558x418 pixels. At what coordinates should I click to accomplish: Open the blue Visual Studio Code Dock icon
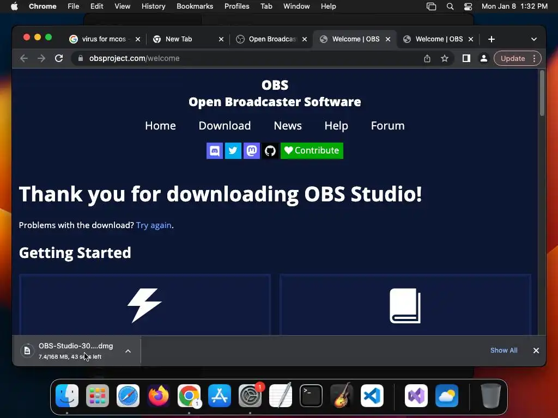372,396
